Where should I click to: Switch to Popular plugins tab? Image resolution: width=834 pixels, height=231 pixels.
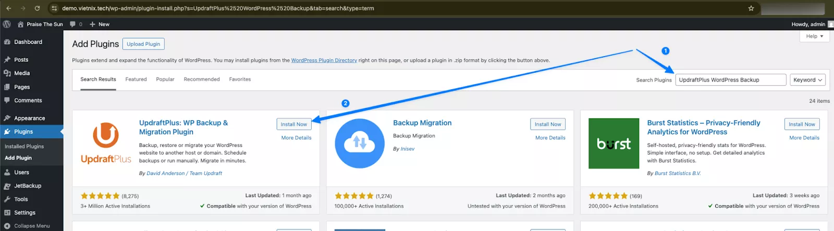165,79
